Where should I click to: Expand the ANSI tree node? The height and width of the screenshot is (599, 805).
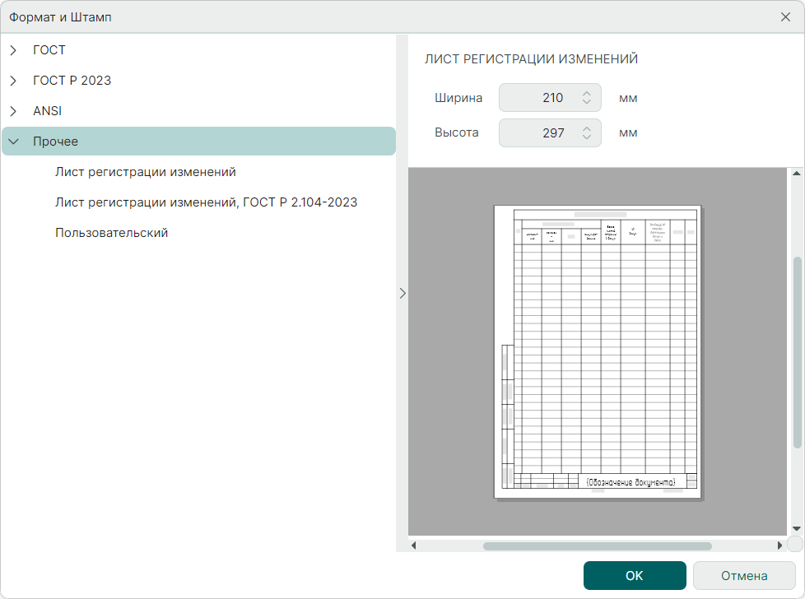pos(13,111)
